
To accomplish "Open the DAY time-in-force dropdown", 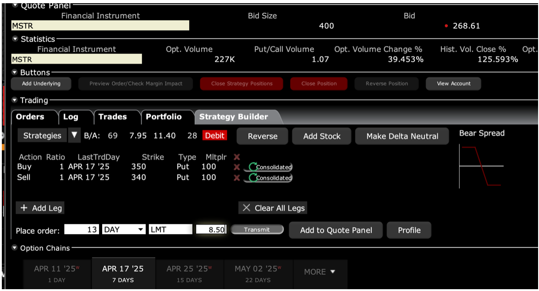I will pos(141,230).
